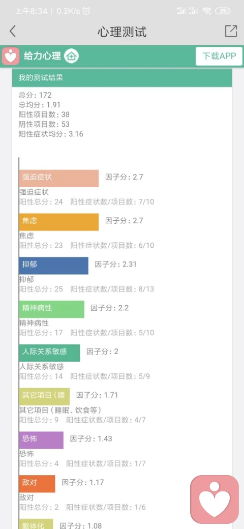Open the share icon at top right
Screen dimensions: 244x529
click(231, 31)
